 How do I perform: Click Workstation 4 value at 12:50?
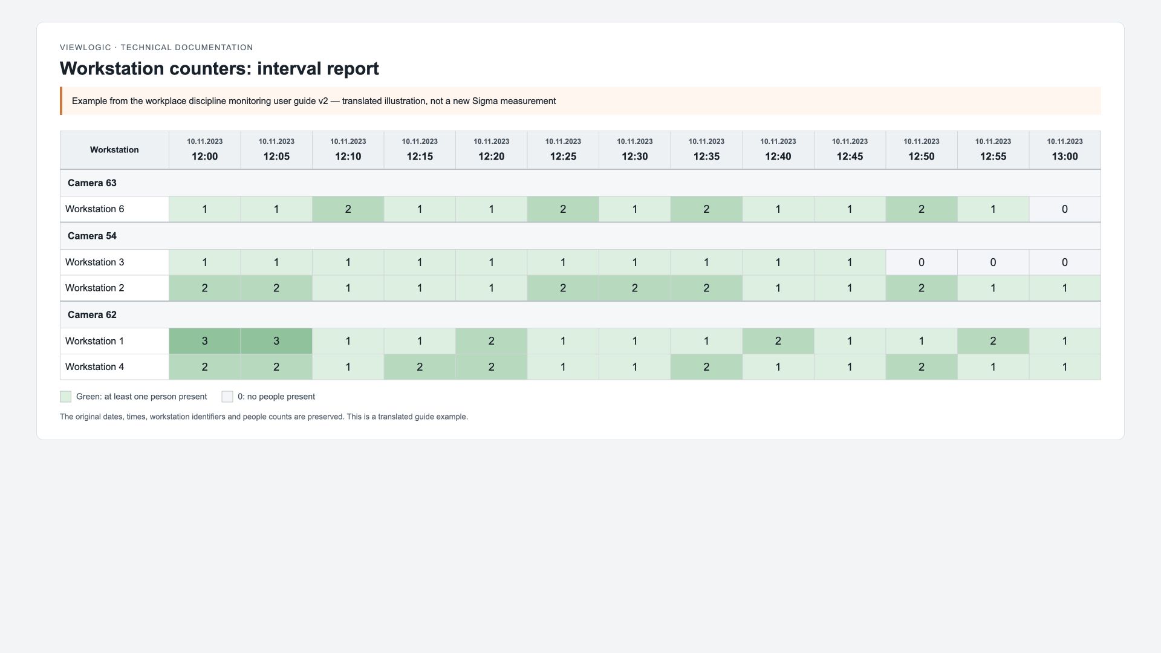(922, 367)
